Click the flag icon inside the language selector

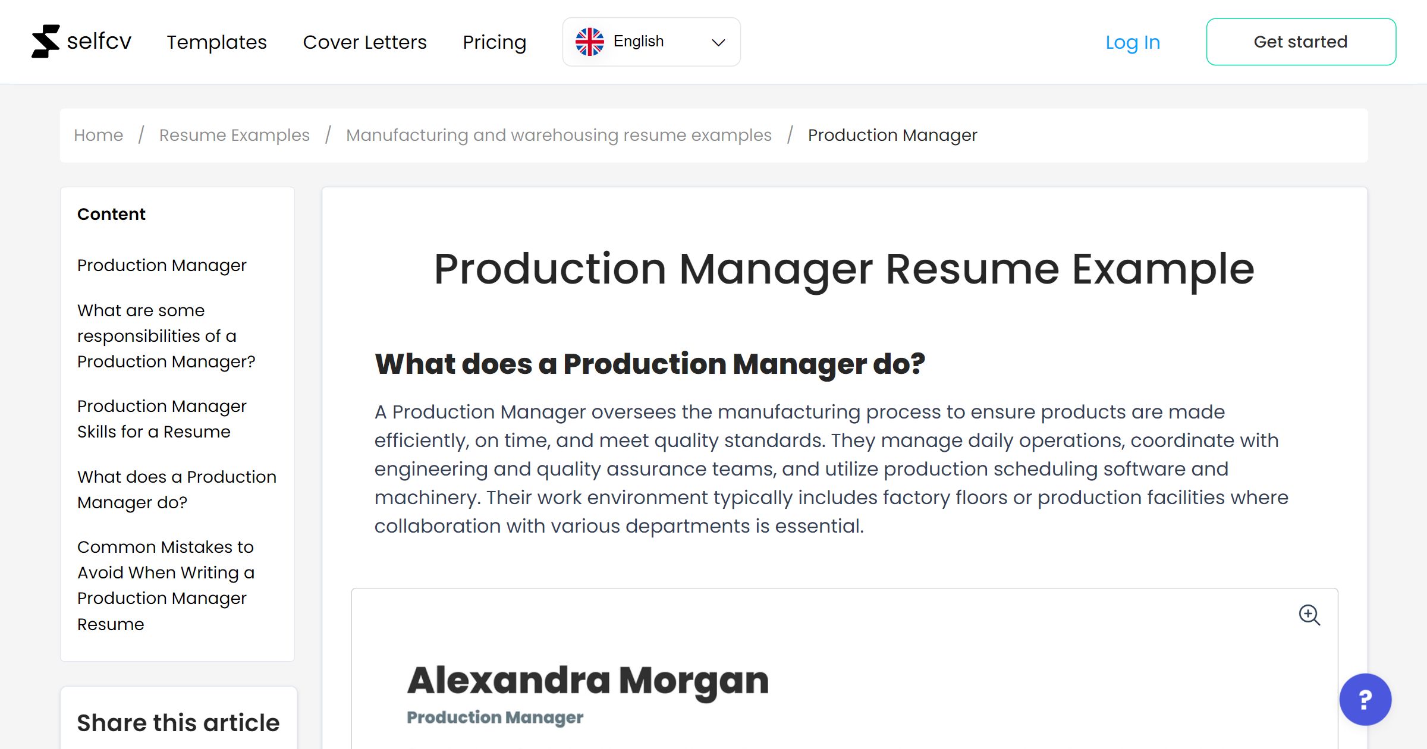(x=590, y=41)
